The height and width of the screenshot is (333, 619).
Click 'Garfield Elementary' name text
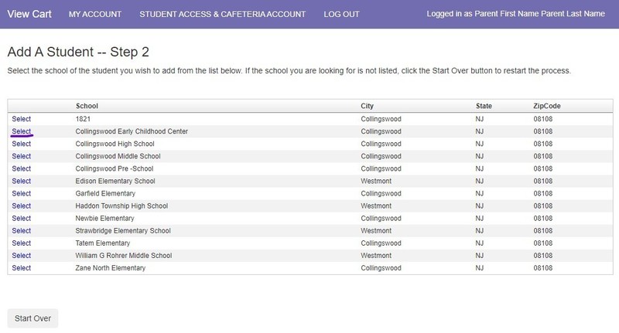tap(105, 193)
